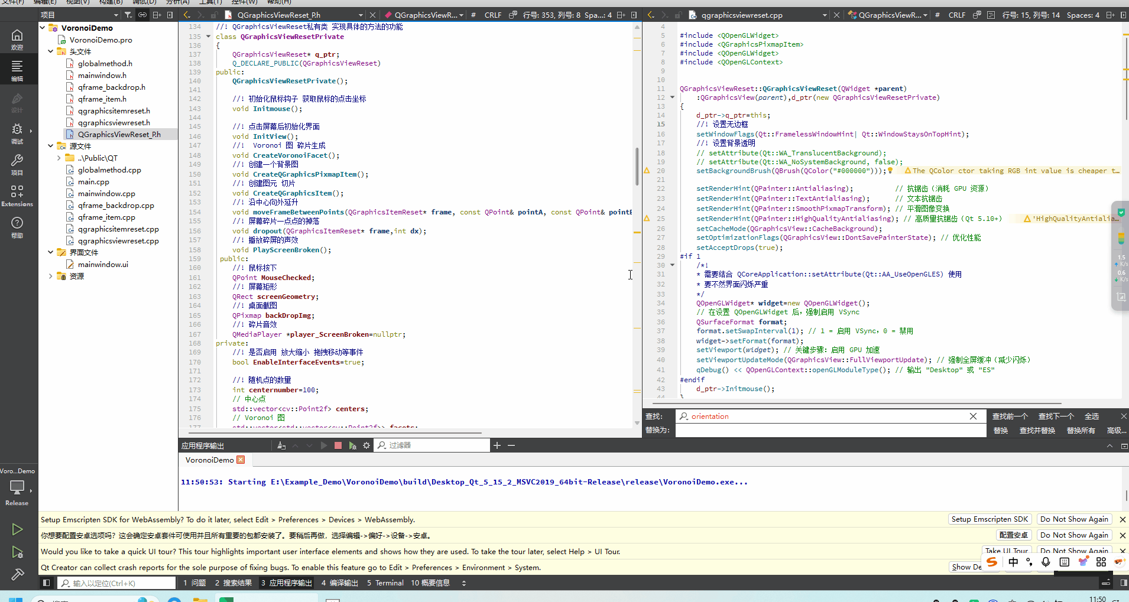
Task: Open application output settings gear
Action: click(366, 445)
